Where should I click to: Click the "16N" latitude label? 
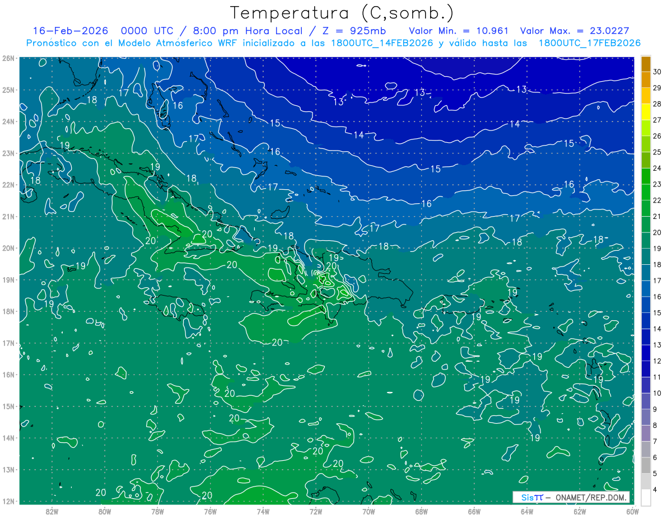click(8, 375)
